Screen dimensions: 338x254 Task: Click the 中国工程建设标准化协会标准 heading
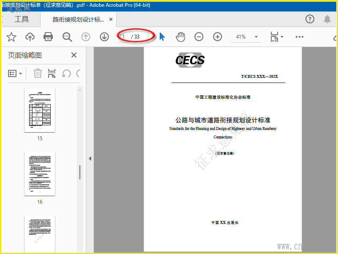coord(223,97)
